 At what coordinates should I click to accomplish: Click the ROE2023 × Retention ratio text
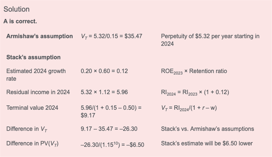(x=194, y=71)
